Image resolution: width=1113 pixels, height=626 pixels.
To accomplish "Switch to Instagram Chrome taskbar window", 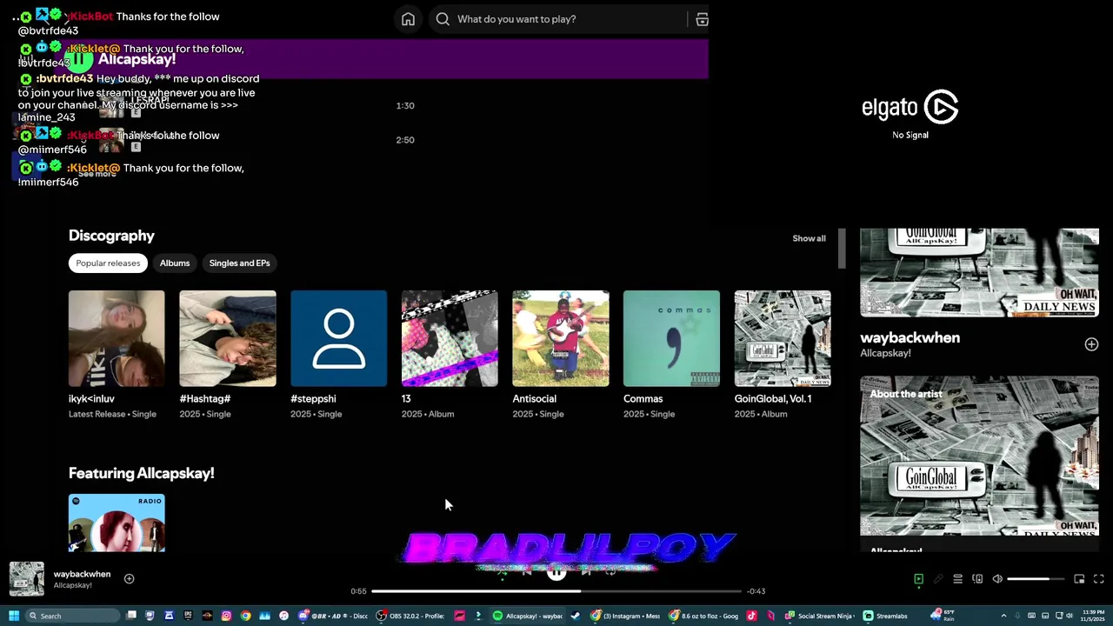I will tap(626, 616).
